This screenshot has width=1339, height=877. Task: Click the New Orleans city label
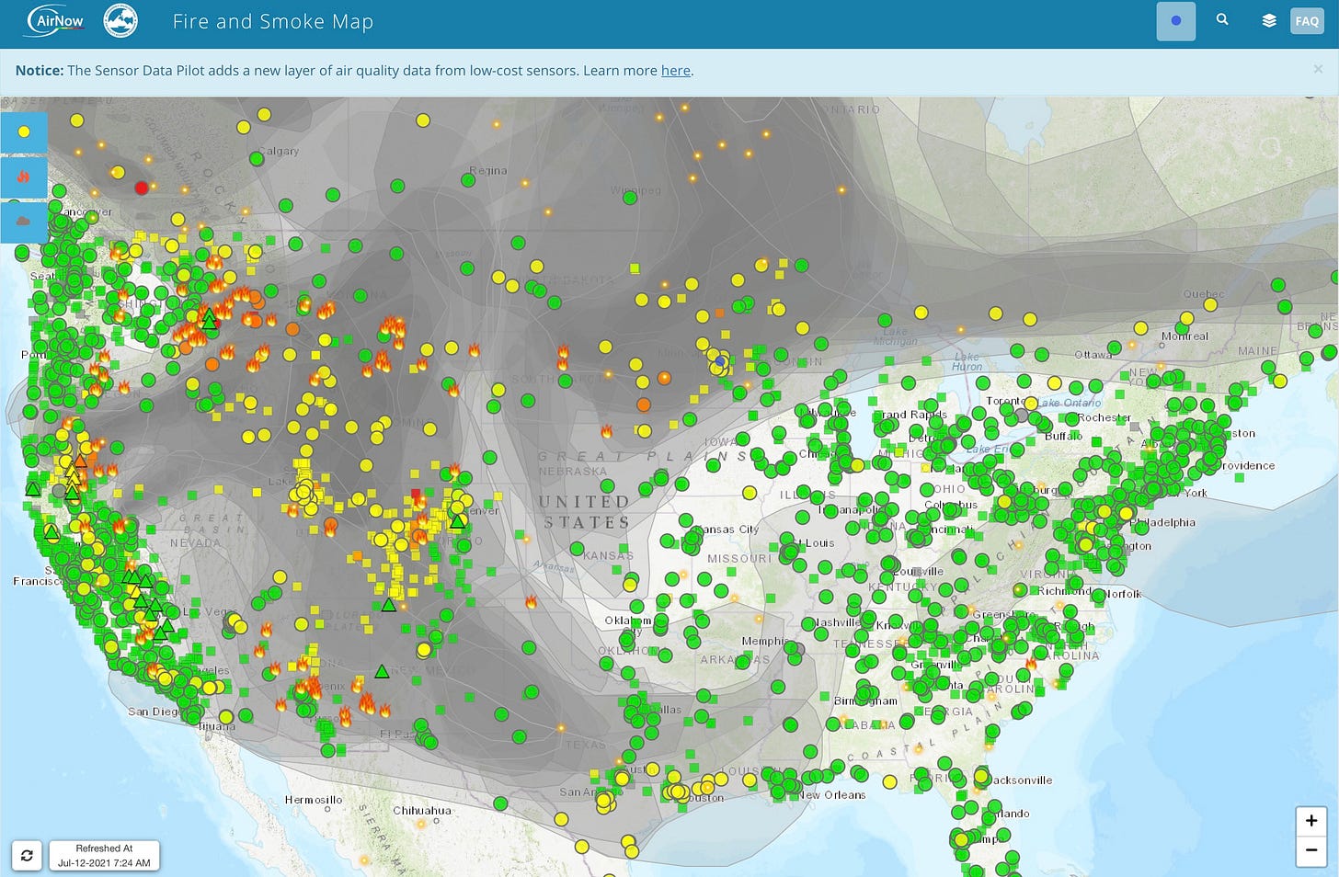click(832, 795)
